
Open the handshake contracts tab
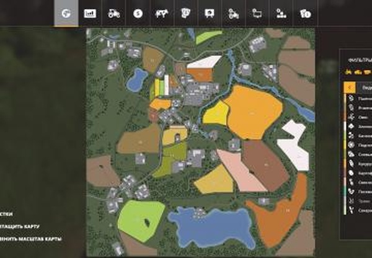[x=185, y=13]
